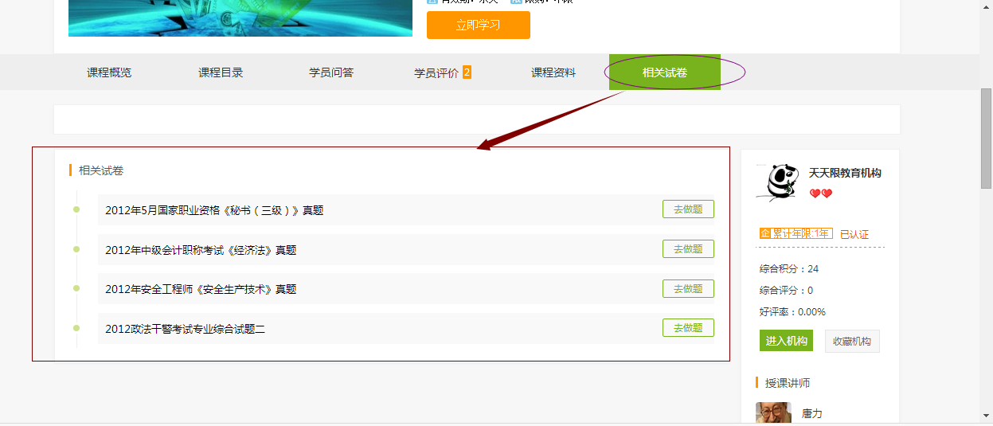The width and height of the screenshot is (993, 426).
Task: Click the bullet dot beside 秘书(三级) exam
Action: click(x=76, y=209)
